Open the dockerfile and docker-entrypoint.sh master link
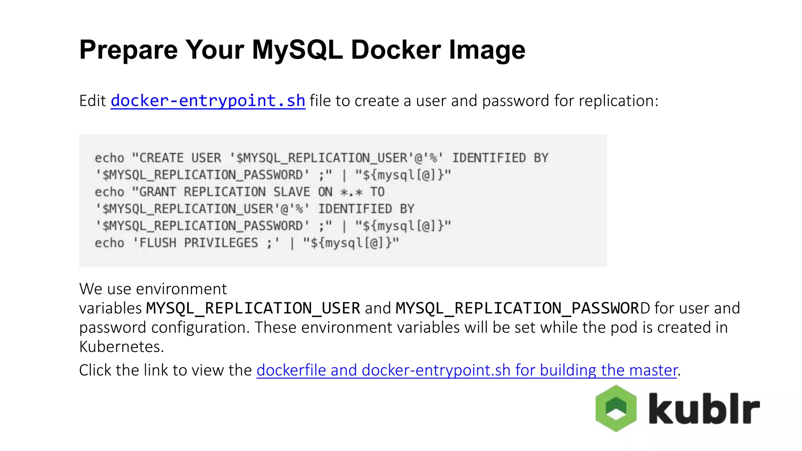 467,370
